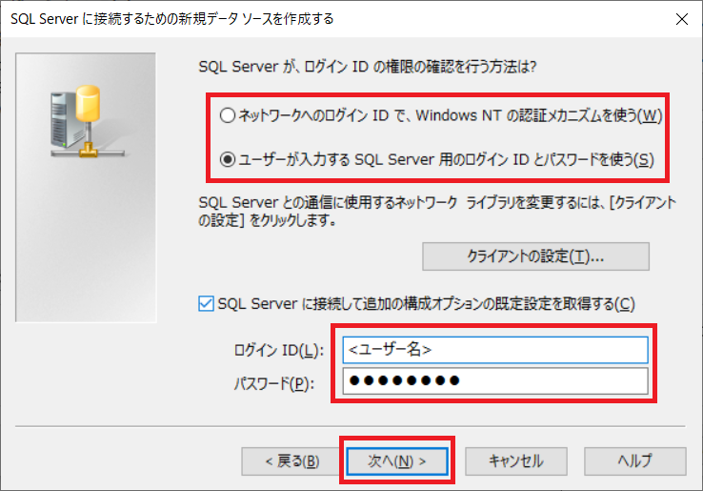Click the question text about login ID verification

click(x=367, y=67)
